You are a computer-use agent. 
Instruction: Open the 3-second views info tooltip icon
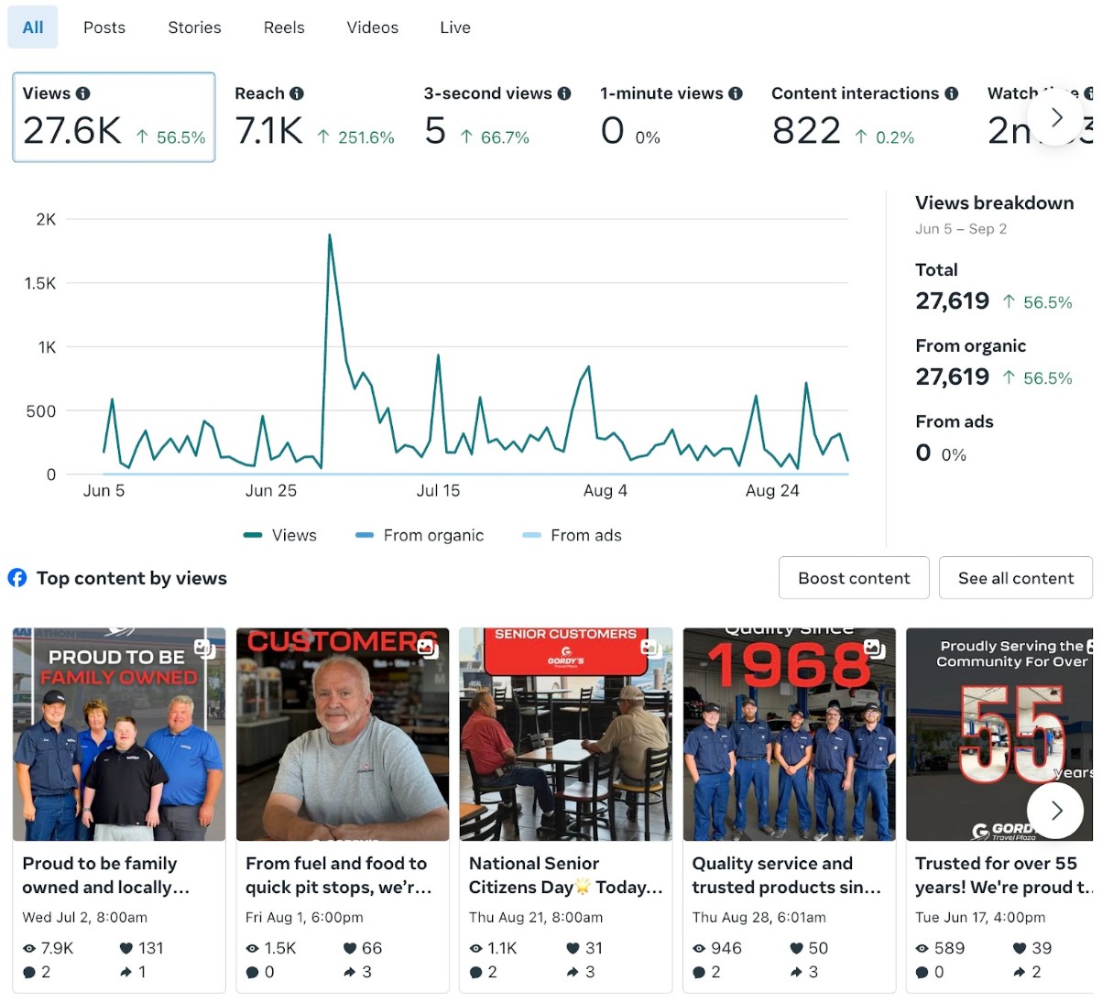(564, 93)
